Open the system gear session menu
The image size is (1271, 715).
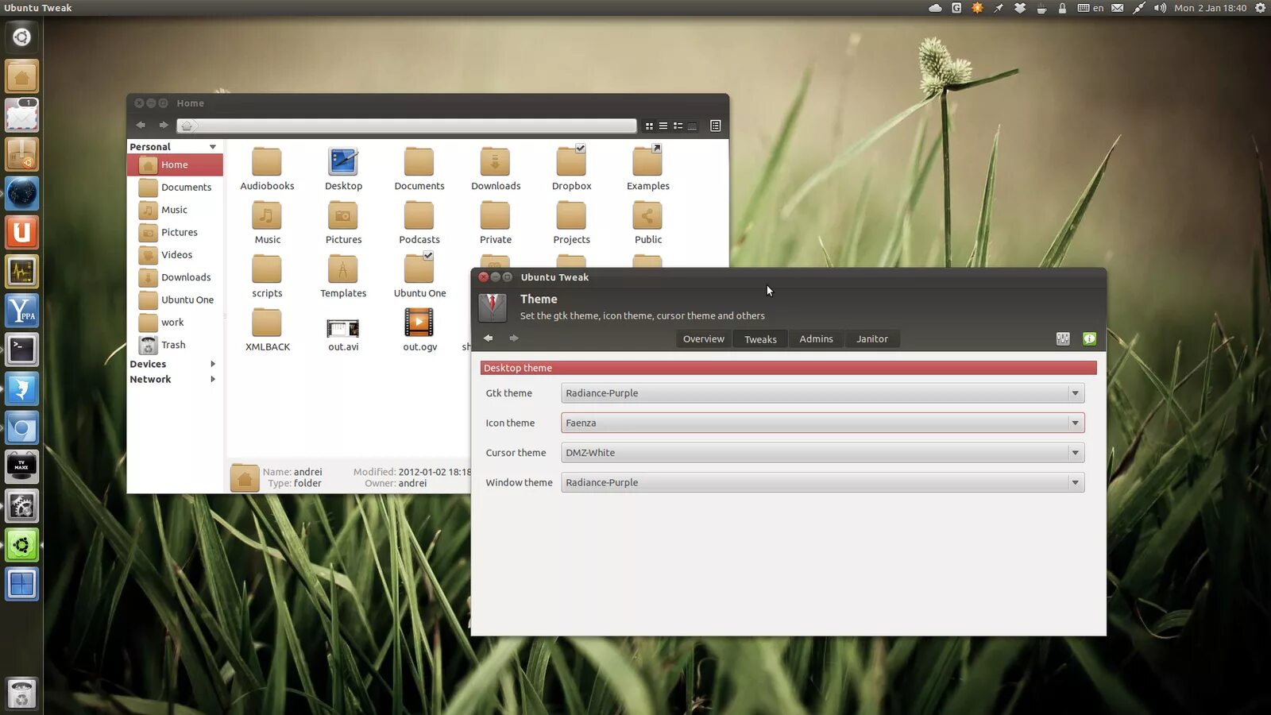click(1260, 8)
